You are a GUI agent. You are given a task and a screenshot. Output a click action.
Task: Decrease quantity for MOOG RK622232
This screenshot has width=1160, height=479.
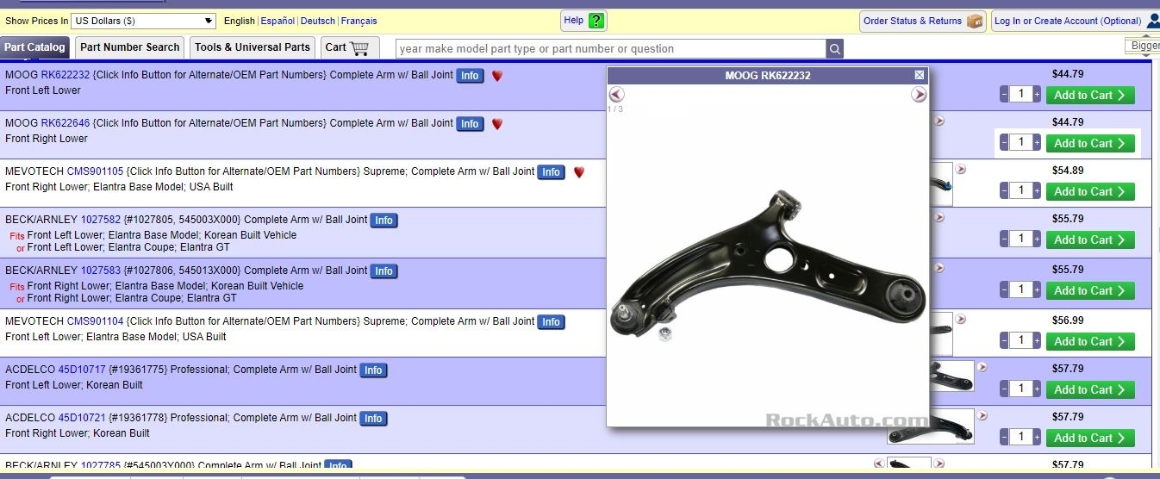tap(1004, 95)
